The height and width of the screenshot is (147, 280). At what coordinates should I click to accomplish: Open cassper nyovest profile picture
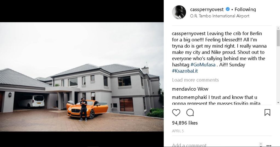click(179, 12)
